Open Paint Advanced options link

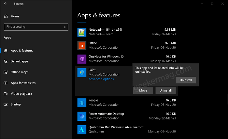[x=101, y=79]
